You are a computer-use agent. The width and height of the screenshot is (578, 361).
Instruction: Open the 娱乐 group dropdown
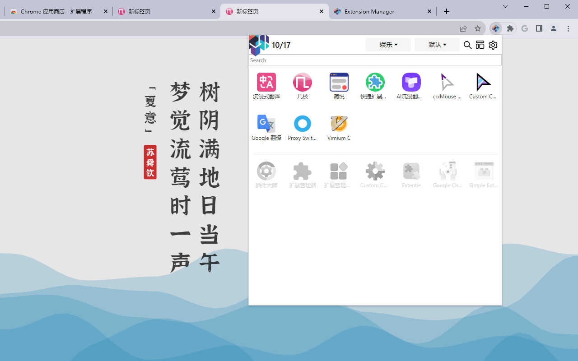click(x=388, y=45)
